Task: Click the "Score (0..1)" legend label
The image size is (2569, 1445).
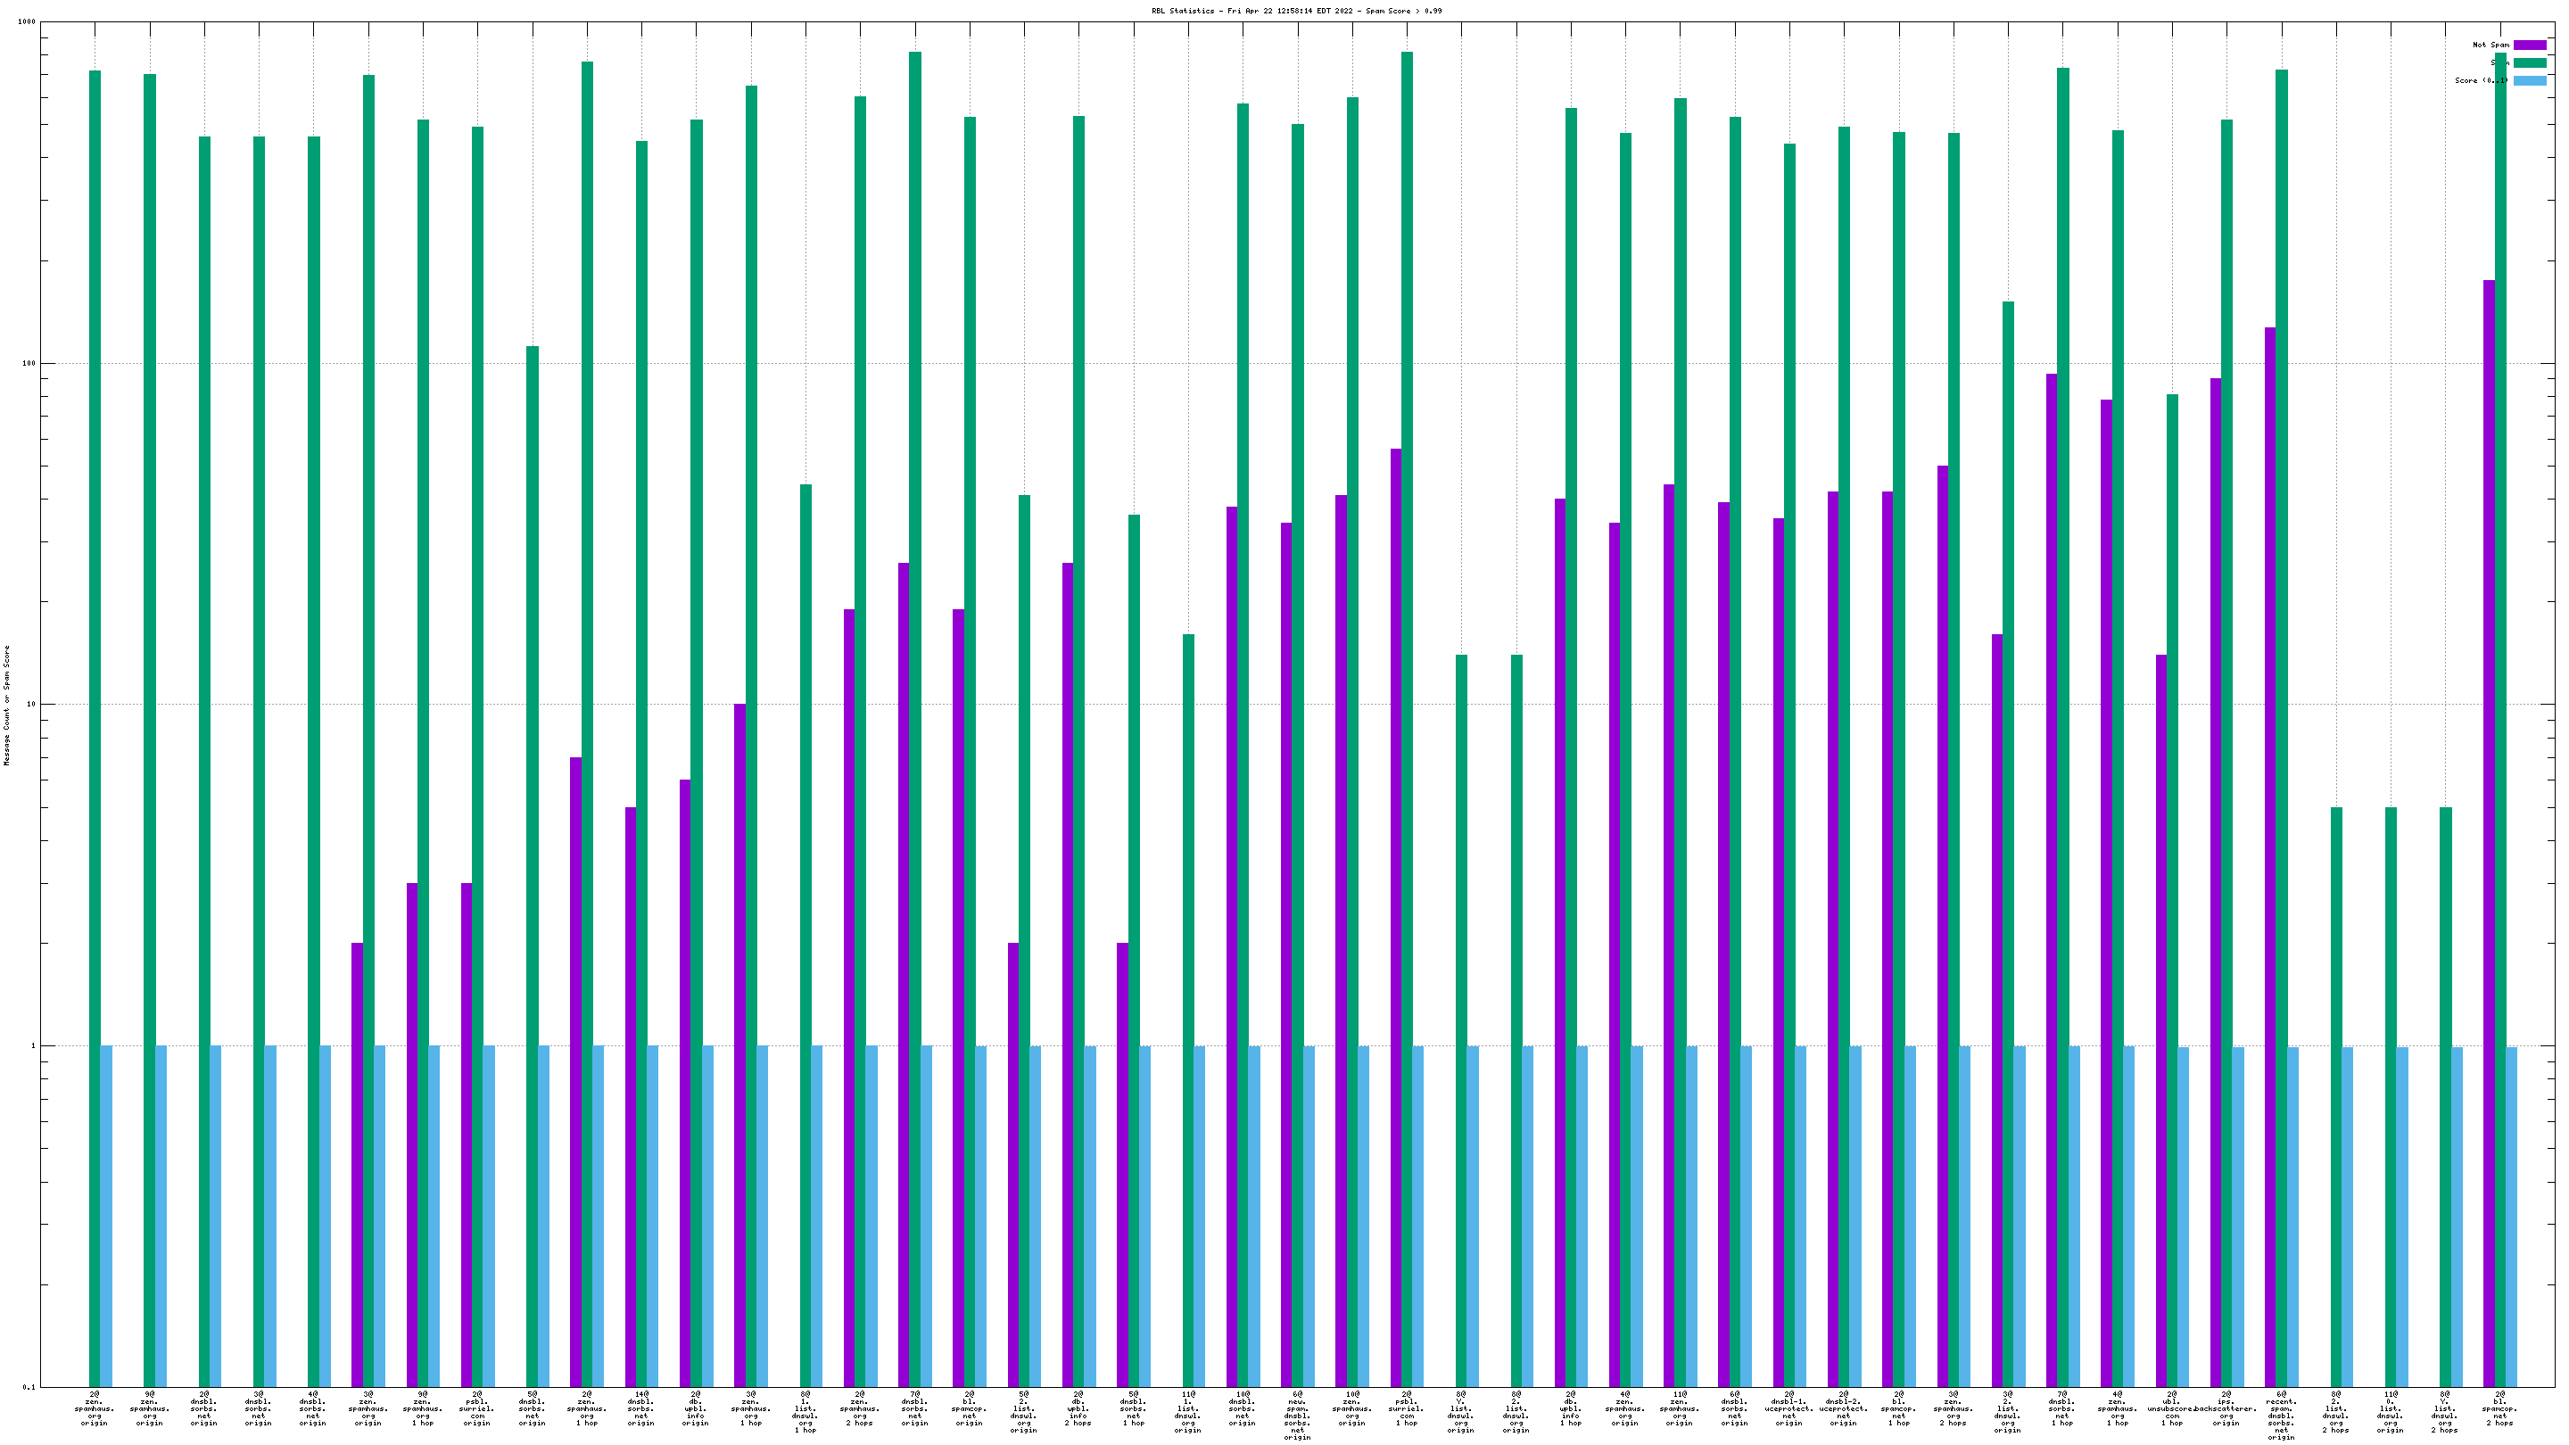Action: 2482,81
